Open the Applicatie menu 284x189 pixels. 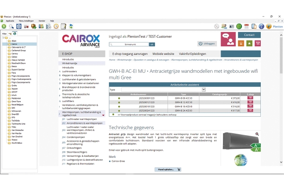click(10, 21)
